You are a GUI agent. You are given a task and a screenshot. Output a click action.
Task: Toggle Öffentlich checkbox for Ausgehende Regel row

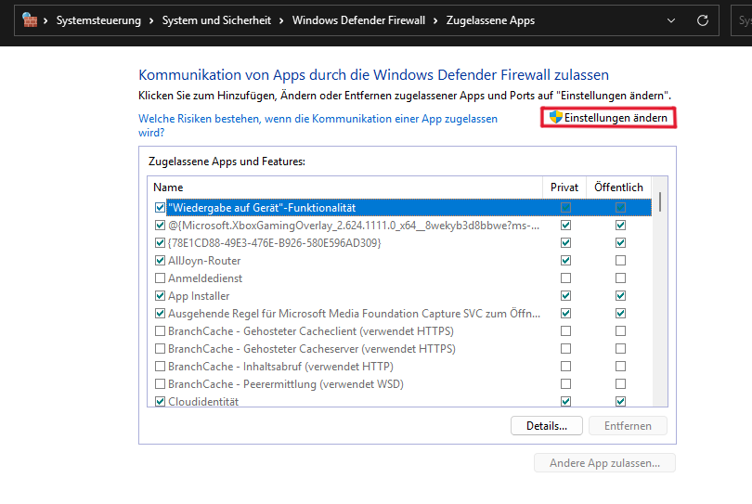click(x=620, y=314)
